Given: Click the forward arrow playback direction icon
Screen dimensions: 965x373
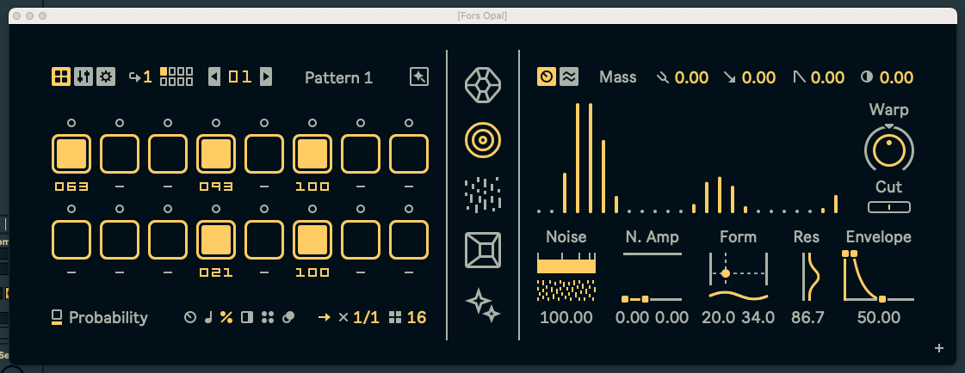Looking at the screenshot, I should point(324,318).
